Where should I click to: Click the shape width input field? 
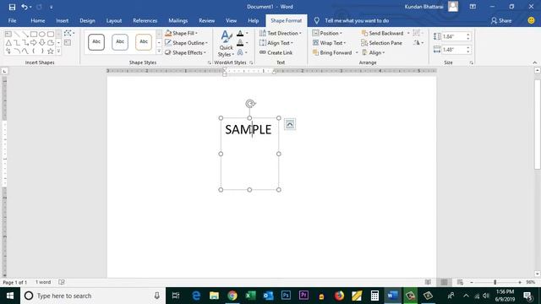click(x=454, y=50)
